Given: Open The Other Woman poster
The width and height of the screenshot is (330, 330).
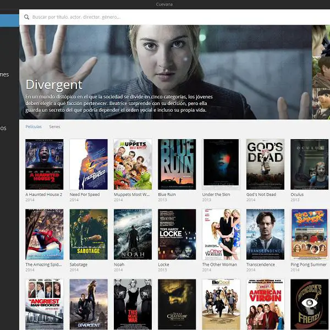Looking at the screenshot, I should [x=221, y=234].
